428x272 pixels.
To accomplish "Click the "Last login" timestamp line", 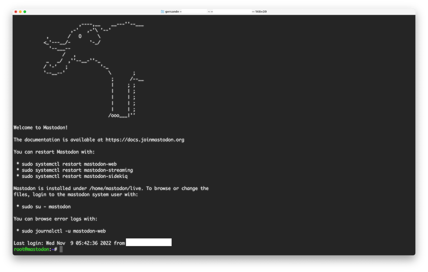I will (x=69, y=243).
